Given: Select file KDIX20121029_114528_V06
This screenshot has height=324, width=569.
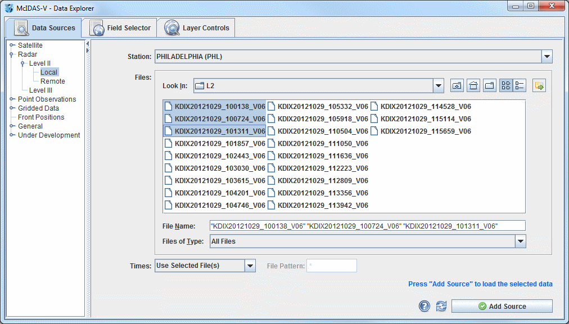Looking at the screenshot, I should [425, 107].
